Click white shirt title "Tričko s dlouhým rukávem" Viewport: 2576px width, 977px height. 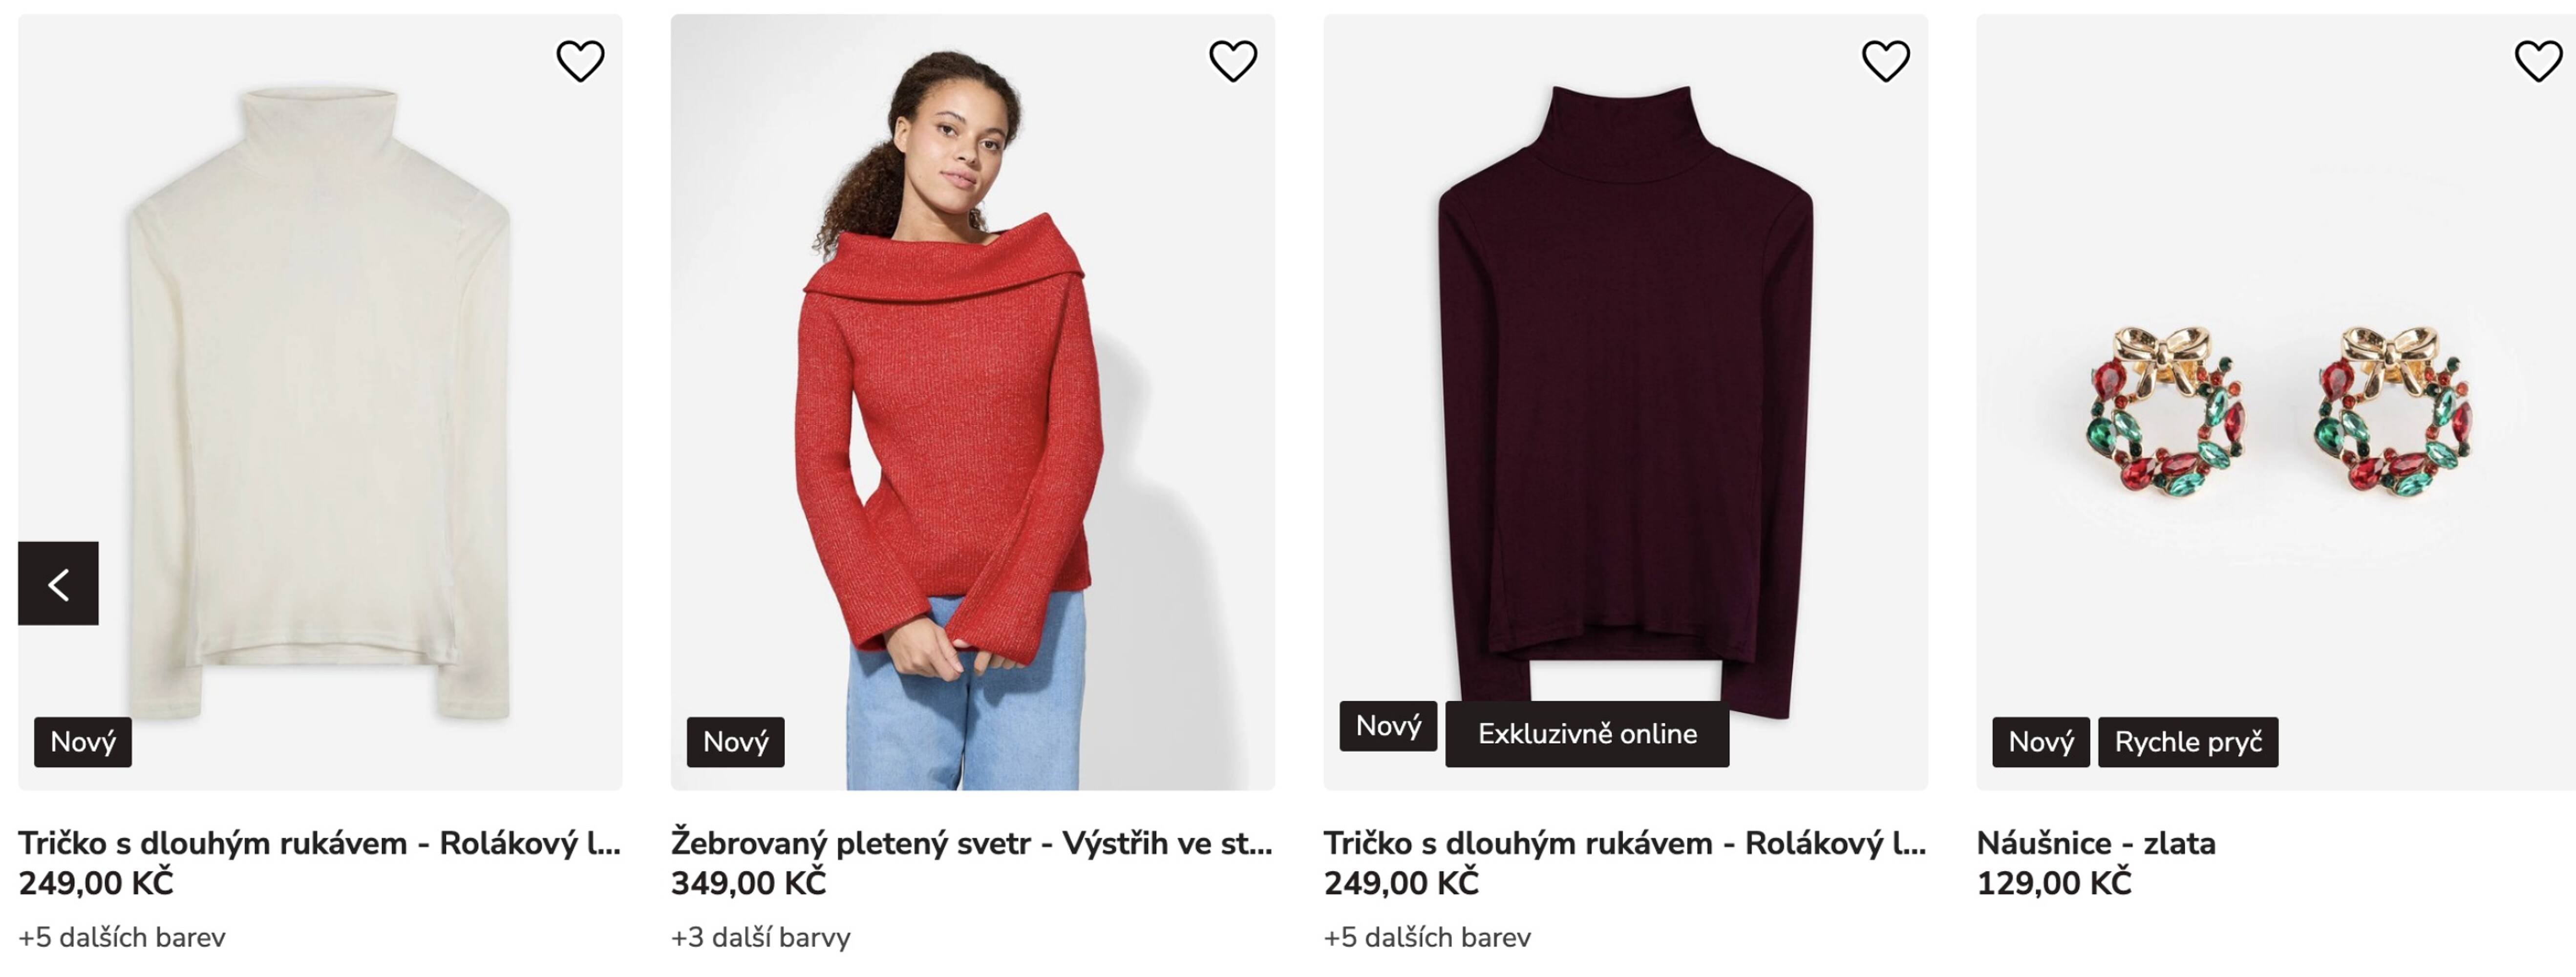(x=319, y=843)
